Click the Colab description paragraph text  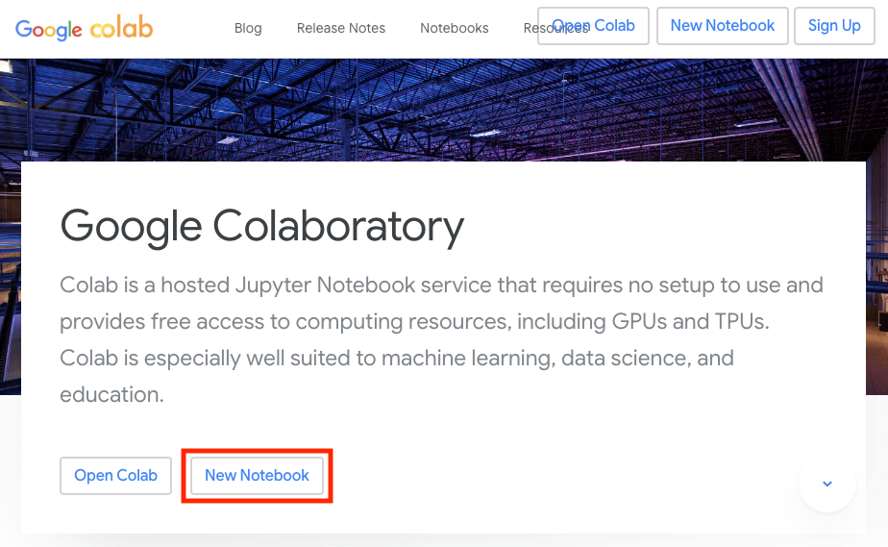click(x=441, y=339)
